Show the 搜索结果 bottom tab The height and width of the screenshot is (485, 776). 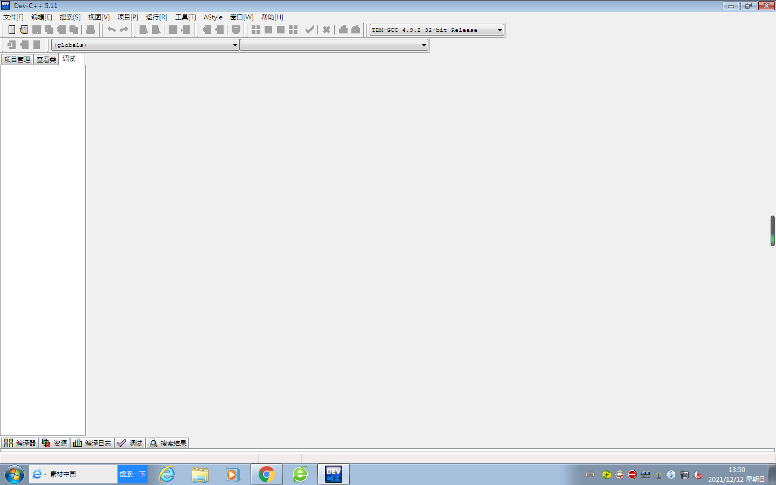[168, 443]
